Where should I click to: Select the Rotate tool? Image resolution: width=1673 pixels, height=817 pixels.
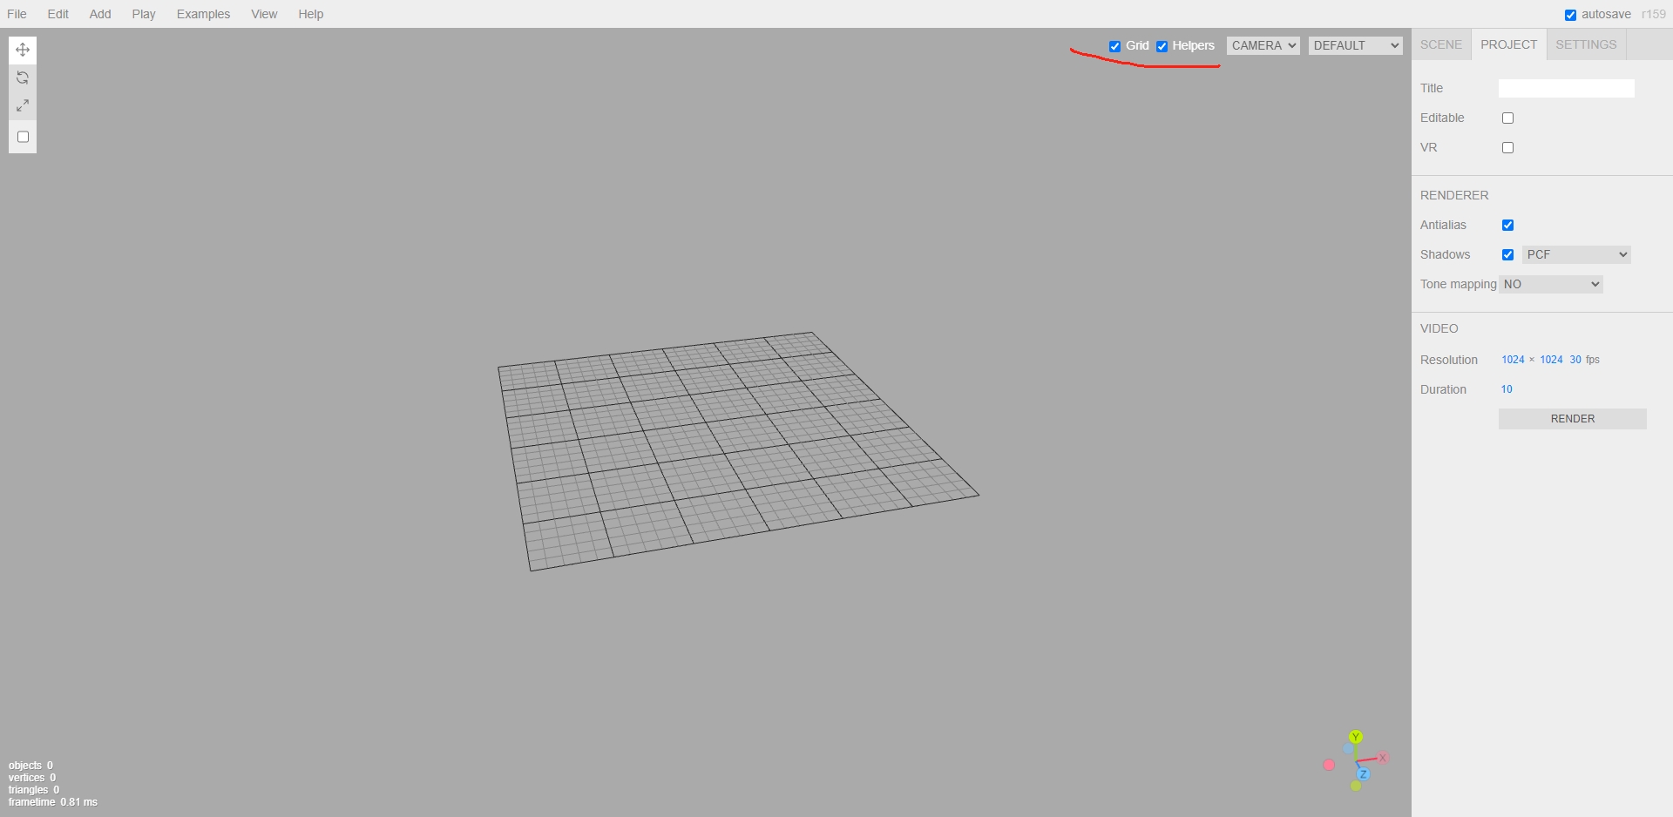(23, 78)
